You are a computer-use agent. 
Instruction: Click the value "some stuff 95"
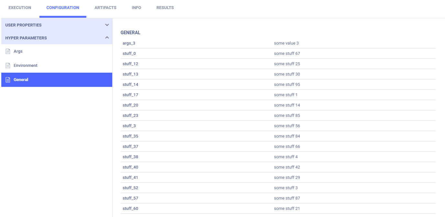[x=287, y=85]
